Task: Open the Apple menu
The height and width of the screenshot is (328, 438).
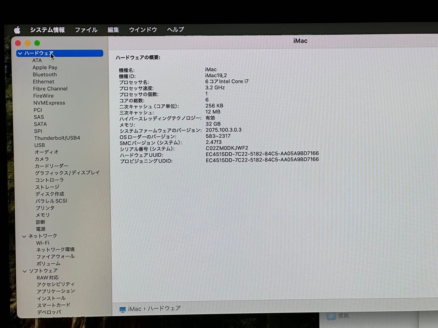Action: 17,29
